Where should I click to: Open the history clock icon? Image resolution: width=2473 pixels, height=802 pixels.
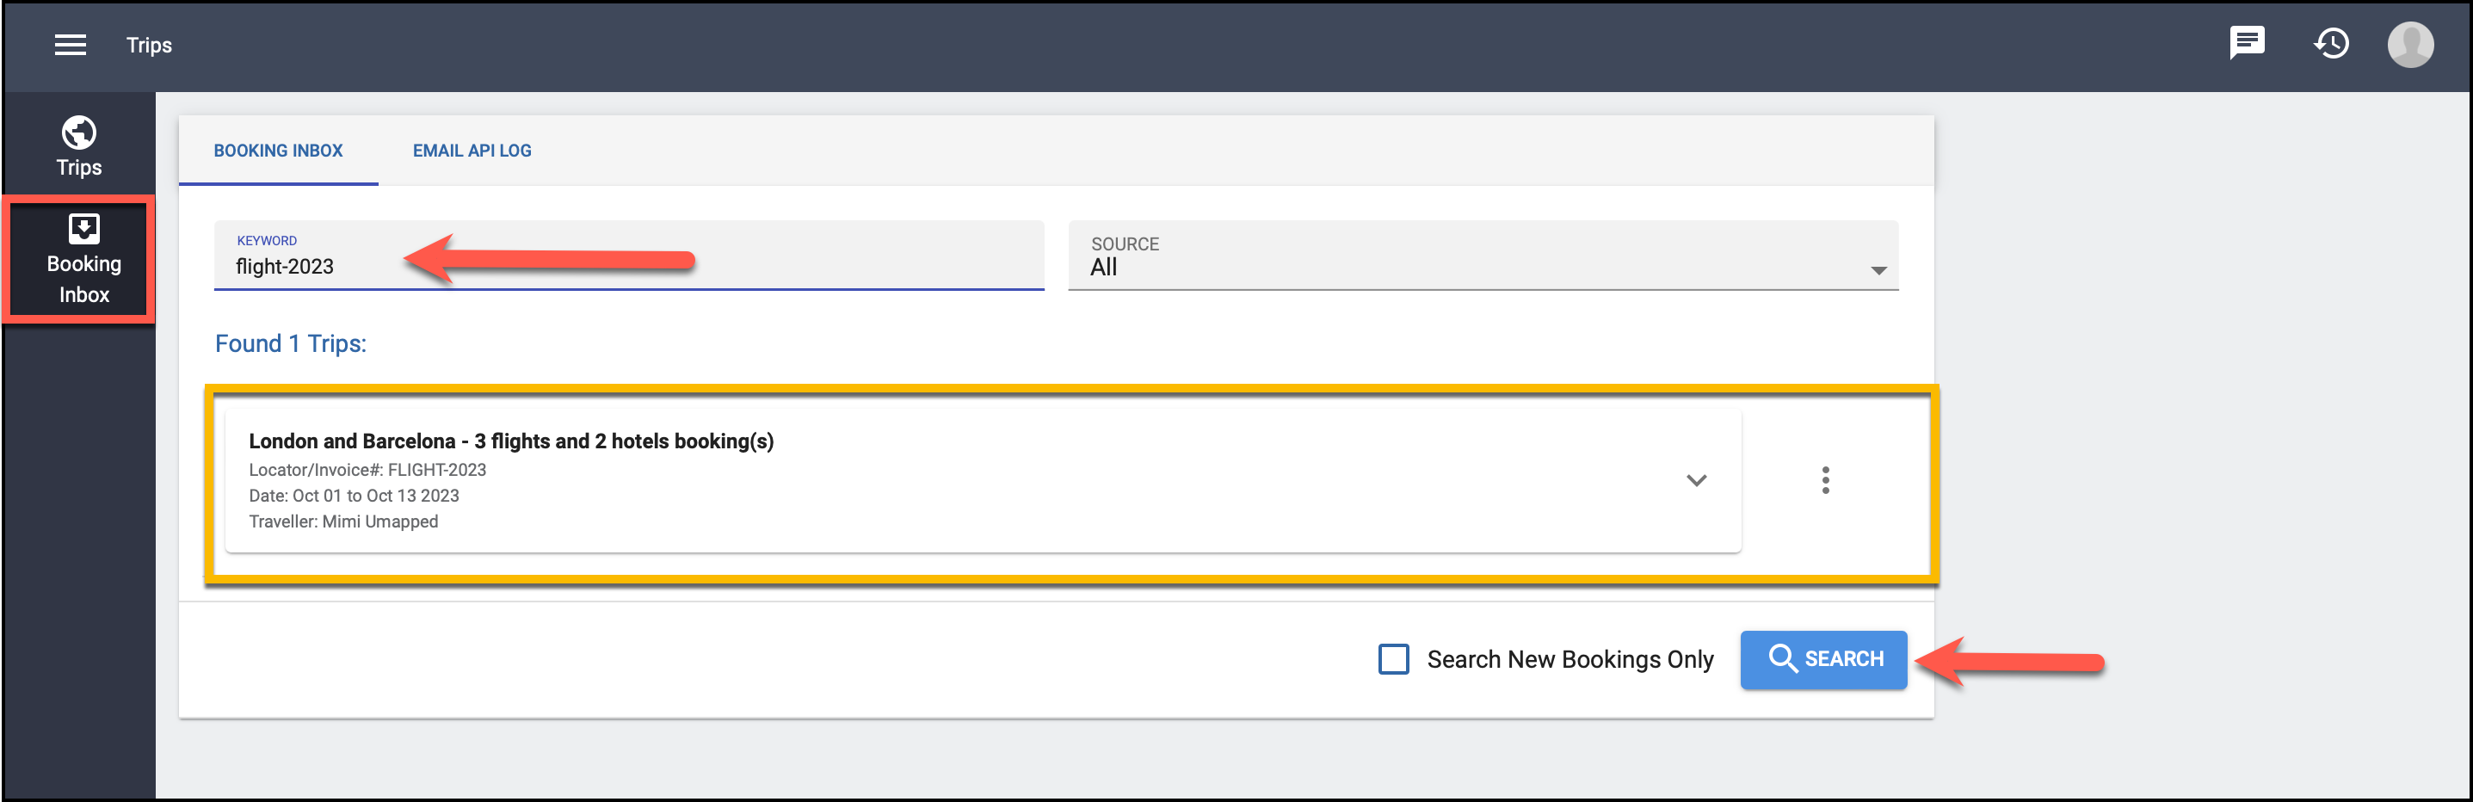point(2331,44)
